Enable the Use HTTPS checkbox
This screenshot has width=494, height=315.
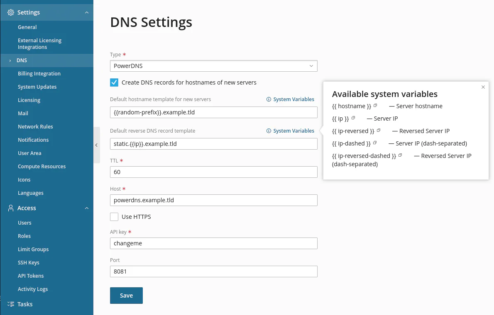[114, 216]
